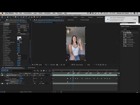Select the Pen tool
140x105 pixels.
24,17
